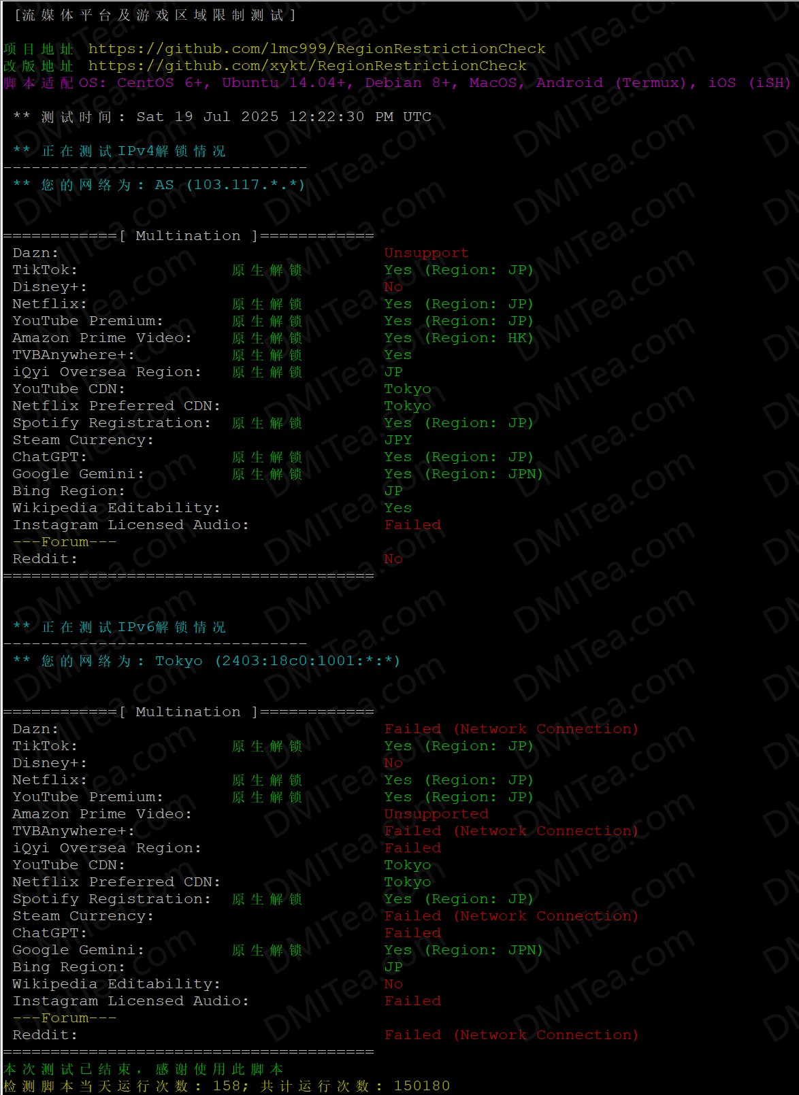Click Steam Currency's 'Failed (Network Connection)' result

point(511,916)
